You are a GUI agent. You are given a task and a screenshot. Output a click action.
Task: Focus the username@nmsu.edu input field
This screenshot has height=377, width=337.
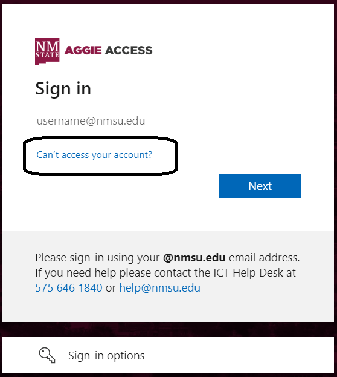(168, 121)
